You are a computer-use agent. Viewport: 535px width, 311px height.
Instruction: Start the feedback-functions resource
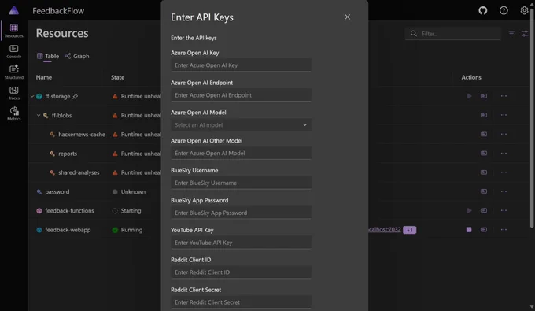469,211
